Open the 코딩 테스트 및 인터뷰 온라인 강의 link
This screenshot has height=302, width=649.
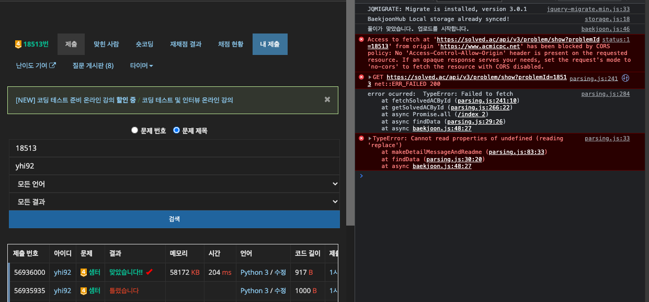(x=187, y=99)
